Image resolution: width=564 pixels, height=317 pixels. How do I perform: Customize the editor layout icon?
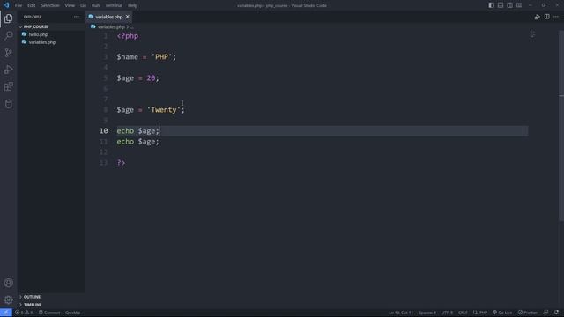519,5
